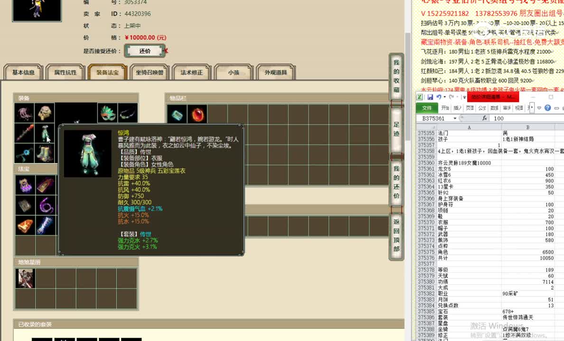Click the Save icon in the Excel toolbar
Screen dimensions: 564x341
[x=430, y=97]
